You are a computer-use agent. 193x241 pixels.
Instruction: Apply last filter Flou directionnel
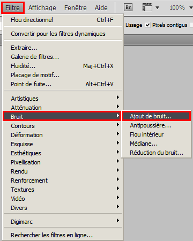[63, 20]
